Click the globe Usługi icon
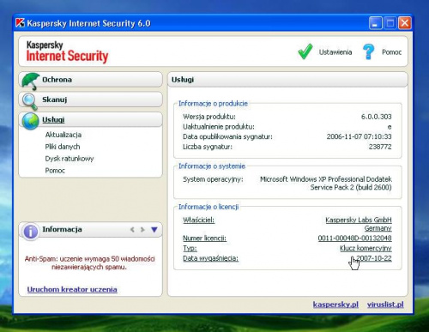Image resolution: width=429 pixels, height=332 pixels. [30, 121]
